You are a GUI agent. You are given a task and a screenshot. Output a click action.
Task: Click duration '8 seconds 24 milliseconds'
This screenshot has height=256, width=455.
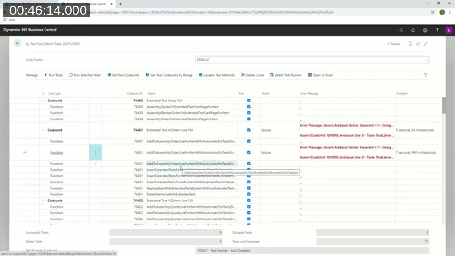(x=415, y=130)
